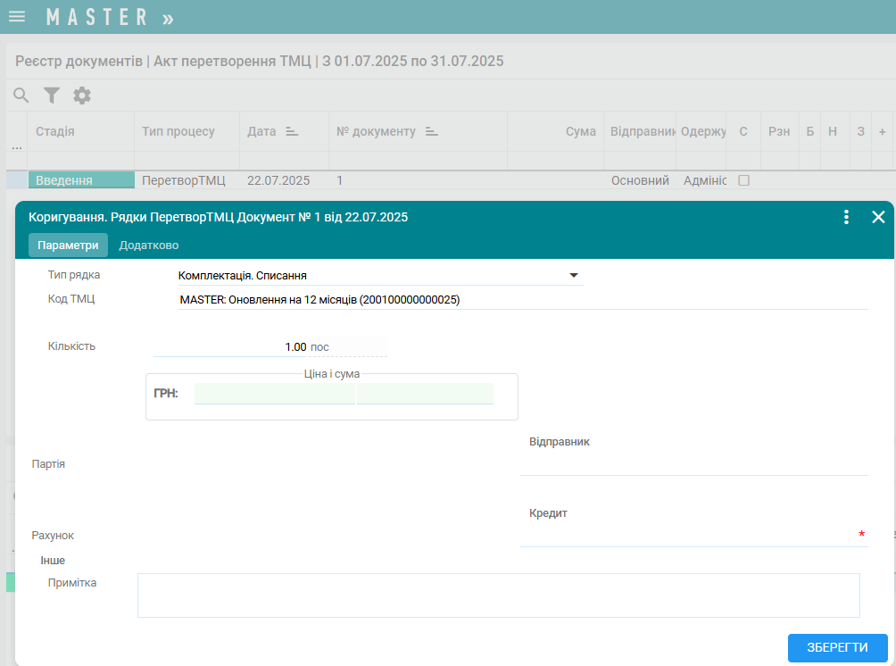This screenshot has width=896, height=666.
Task: Switch to Додатково tab
Action: [x=148, y=246]
